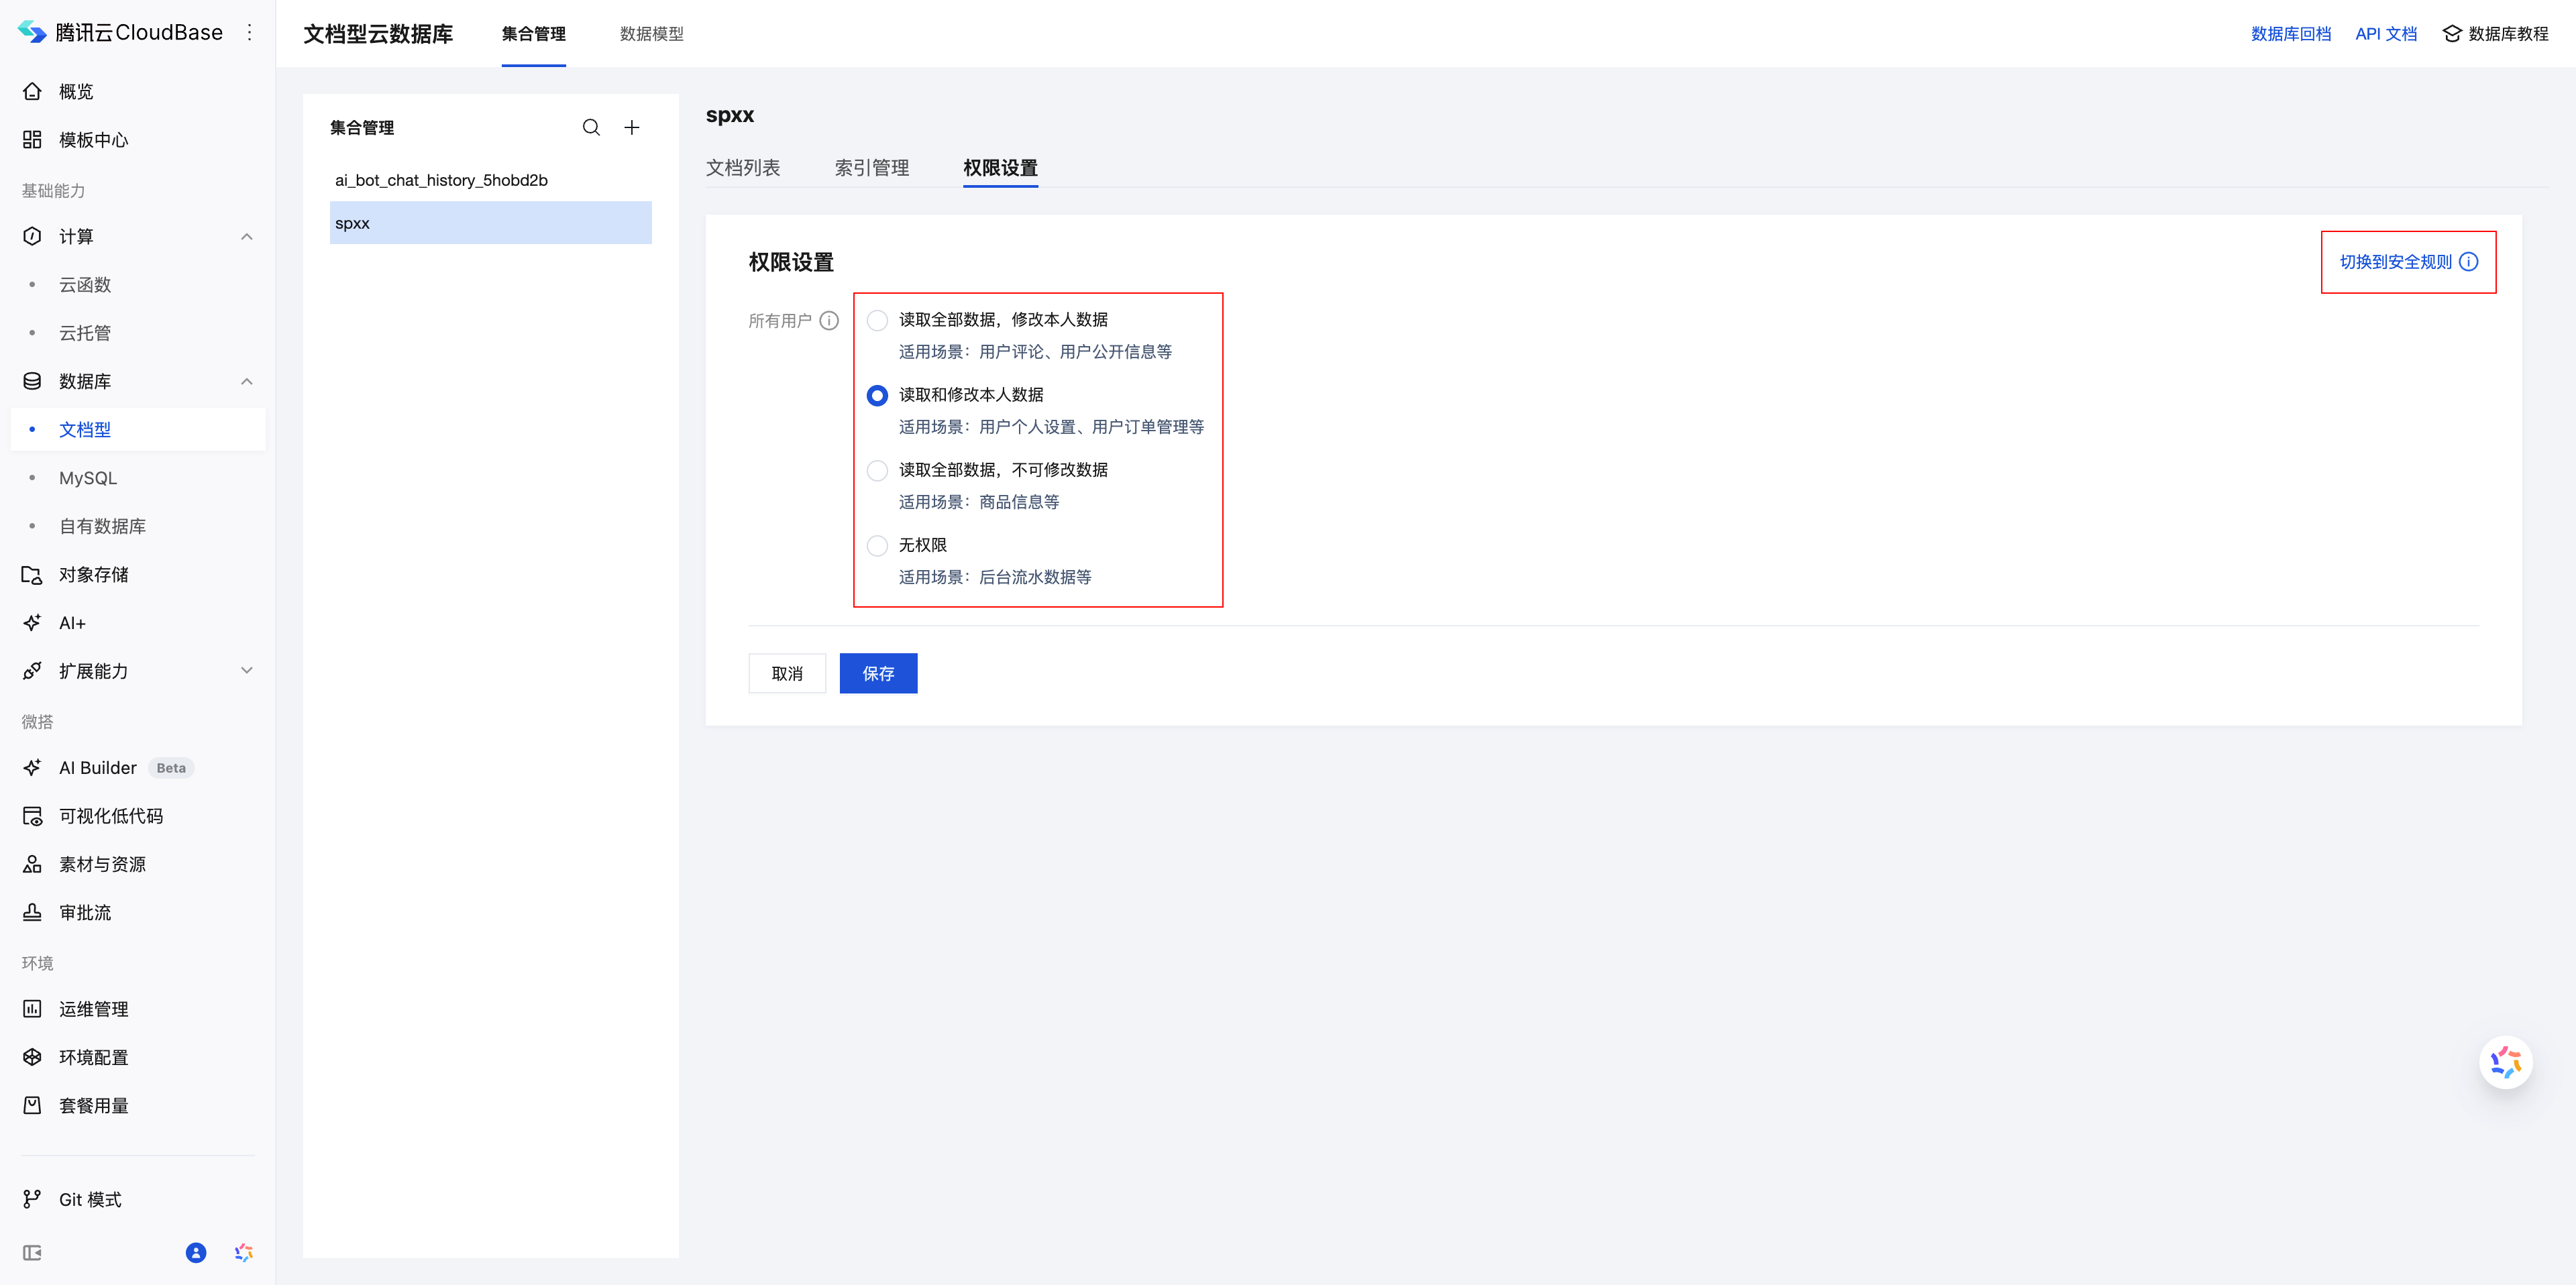The height and width of the screenshot is (1285, 2576).
Task: Click the Git 模式 branch icon
Action: click(x=32, y=1199)
